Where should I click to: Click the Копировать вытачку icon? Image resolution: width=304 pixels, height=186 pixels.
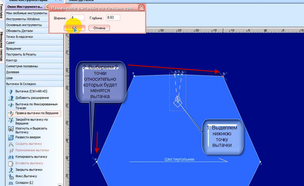11,157
